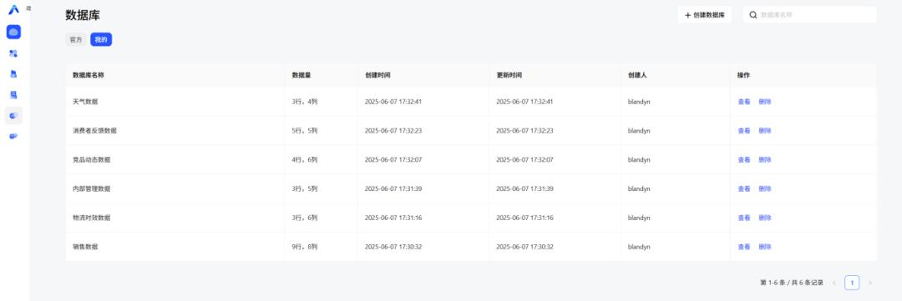902x301 pixels.
Task: Go to the next page arrow
Action: coord(869,283)
